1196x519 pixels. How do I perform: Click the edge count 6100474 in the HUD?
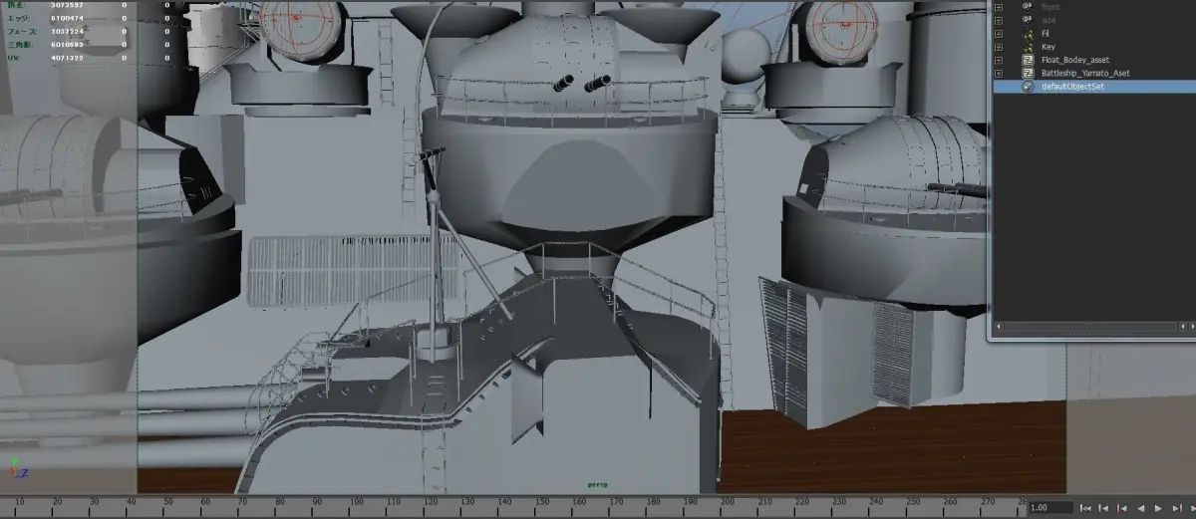67,18
